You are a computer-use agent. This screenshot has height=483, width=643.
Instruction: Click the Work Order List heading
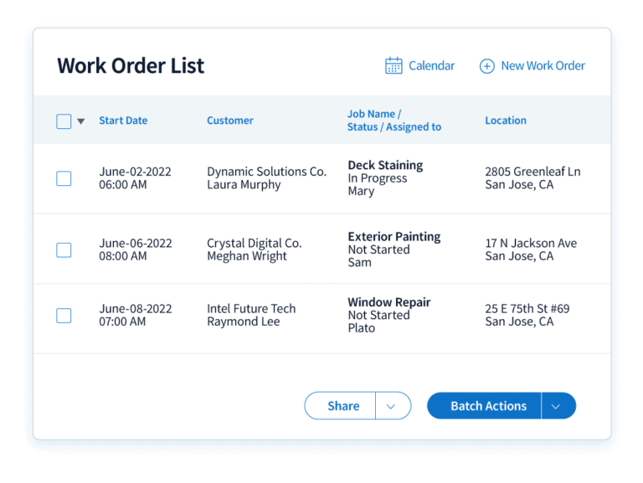coord(131,65)
